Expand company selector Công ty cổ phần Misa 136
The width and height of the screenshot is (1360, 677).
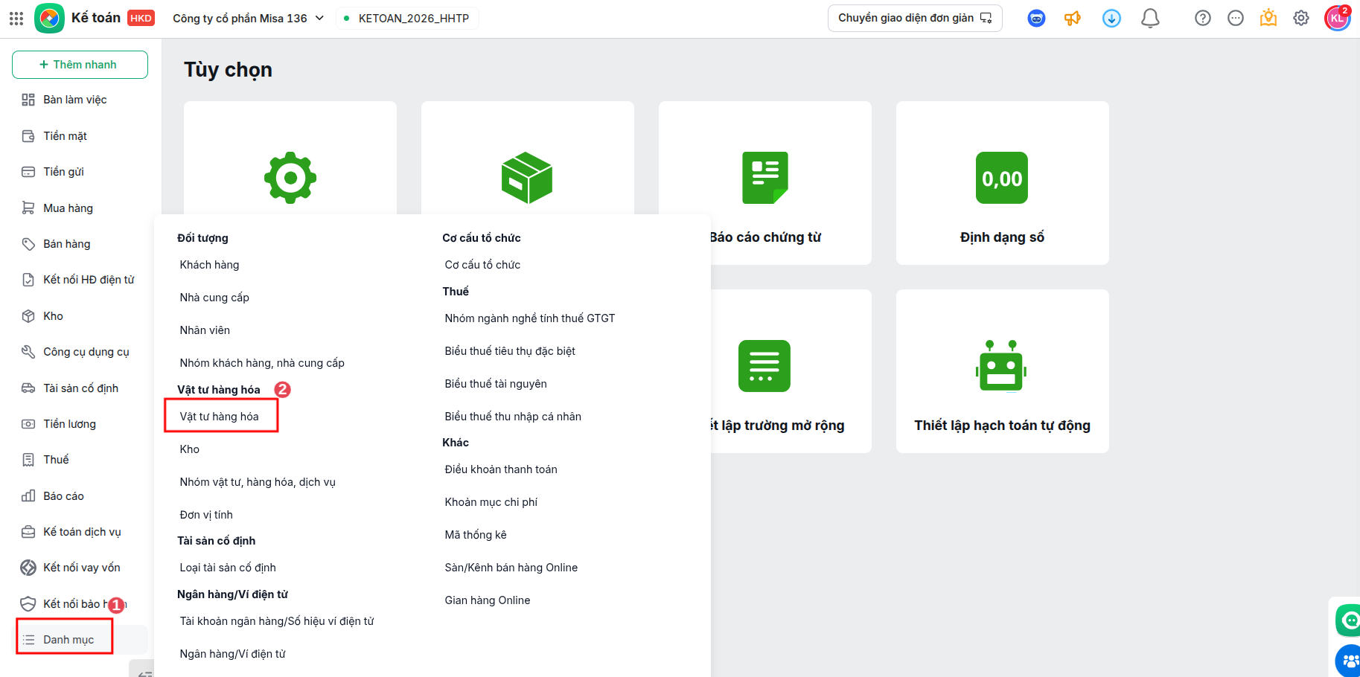(x=248, y=19)
